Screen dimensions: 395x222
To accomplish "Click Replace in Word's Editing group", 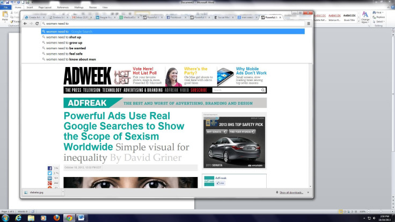I will (x=379, y=17).
